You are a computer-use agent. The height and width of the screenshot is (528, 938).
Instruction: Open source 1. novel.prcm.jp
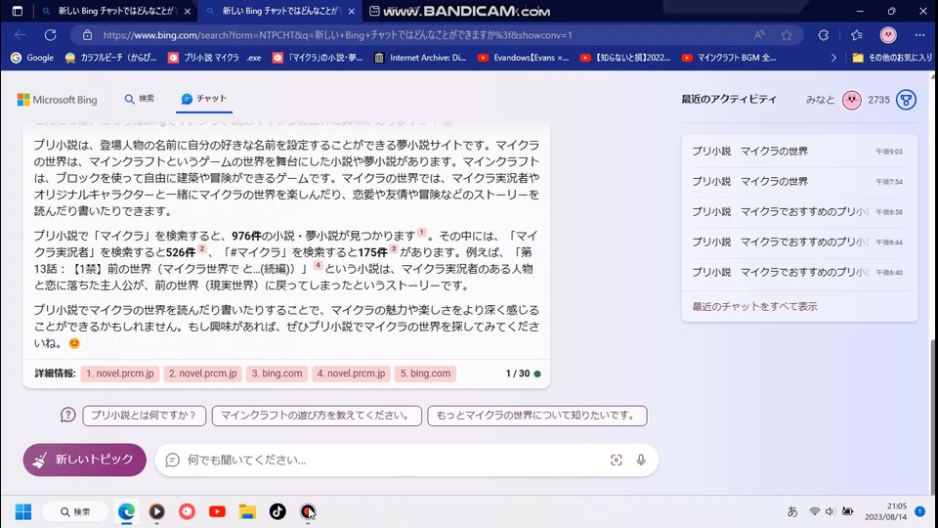coord(119,374)
